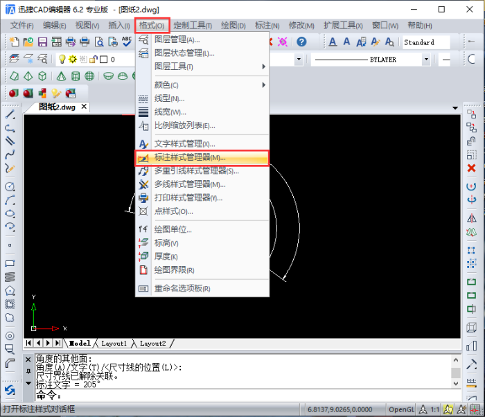Open the Standard text style combo box
The height and width of the screenshot is (417, 485).
[x=426, y=42]
